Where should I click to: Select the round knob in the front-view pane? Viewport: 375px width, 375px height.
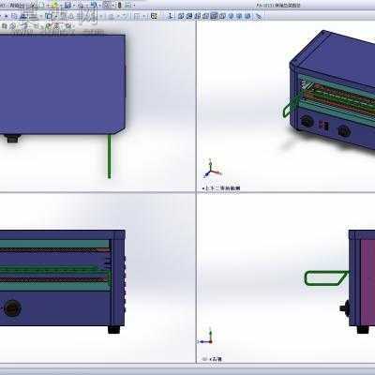pos(12,308)
